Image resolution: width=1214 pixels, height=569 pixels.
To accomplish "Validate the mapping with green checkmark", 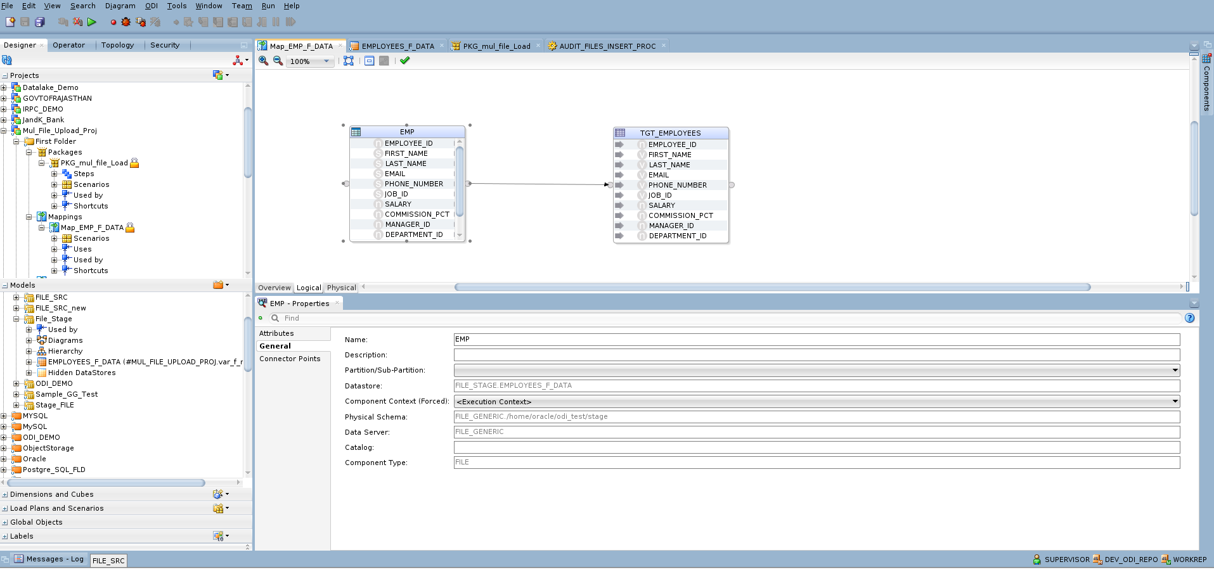I will click(x=405, y=61).
